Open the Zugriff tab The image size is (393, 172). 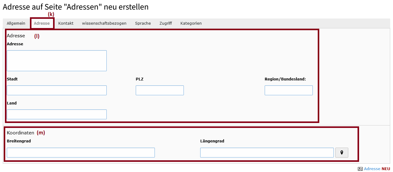pos(166,23)
